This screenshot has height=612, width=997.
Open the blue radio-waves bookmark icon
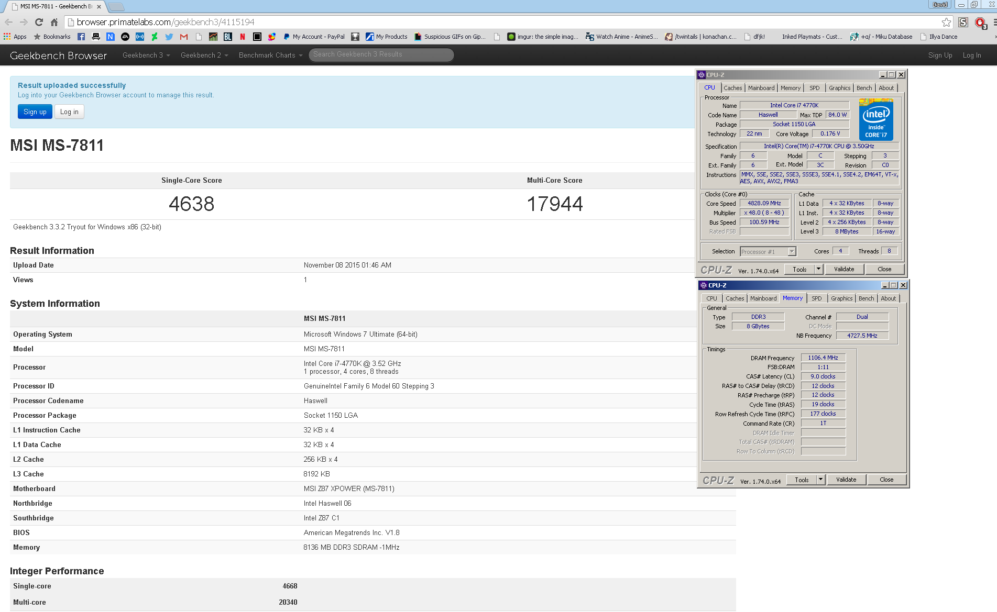pos(140,37)
